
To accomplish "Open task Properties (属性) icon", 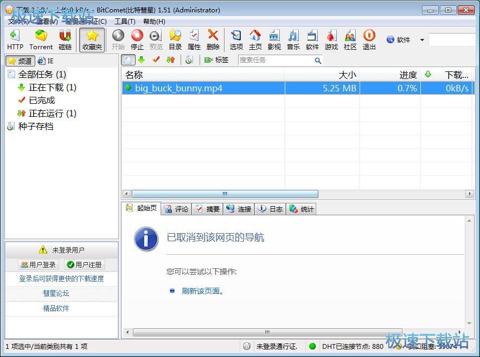I will [x=194, y=39].
